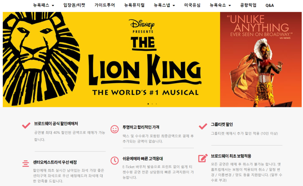
Task: Open the 공항픽업 navigation link
Action: coord(248,5)
